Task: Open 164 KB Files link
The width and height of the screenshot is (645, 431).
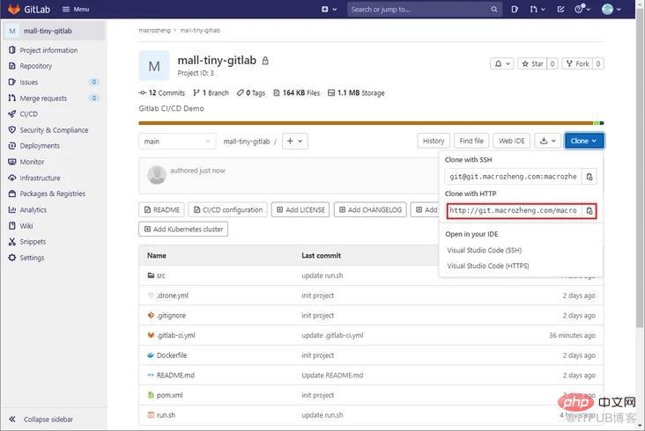Action: click(297, 92)
